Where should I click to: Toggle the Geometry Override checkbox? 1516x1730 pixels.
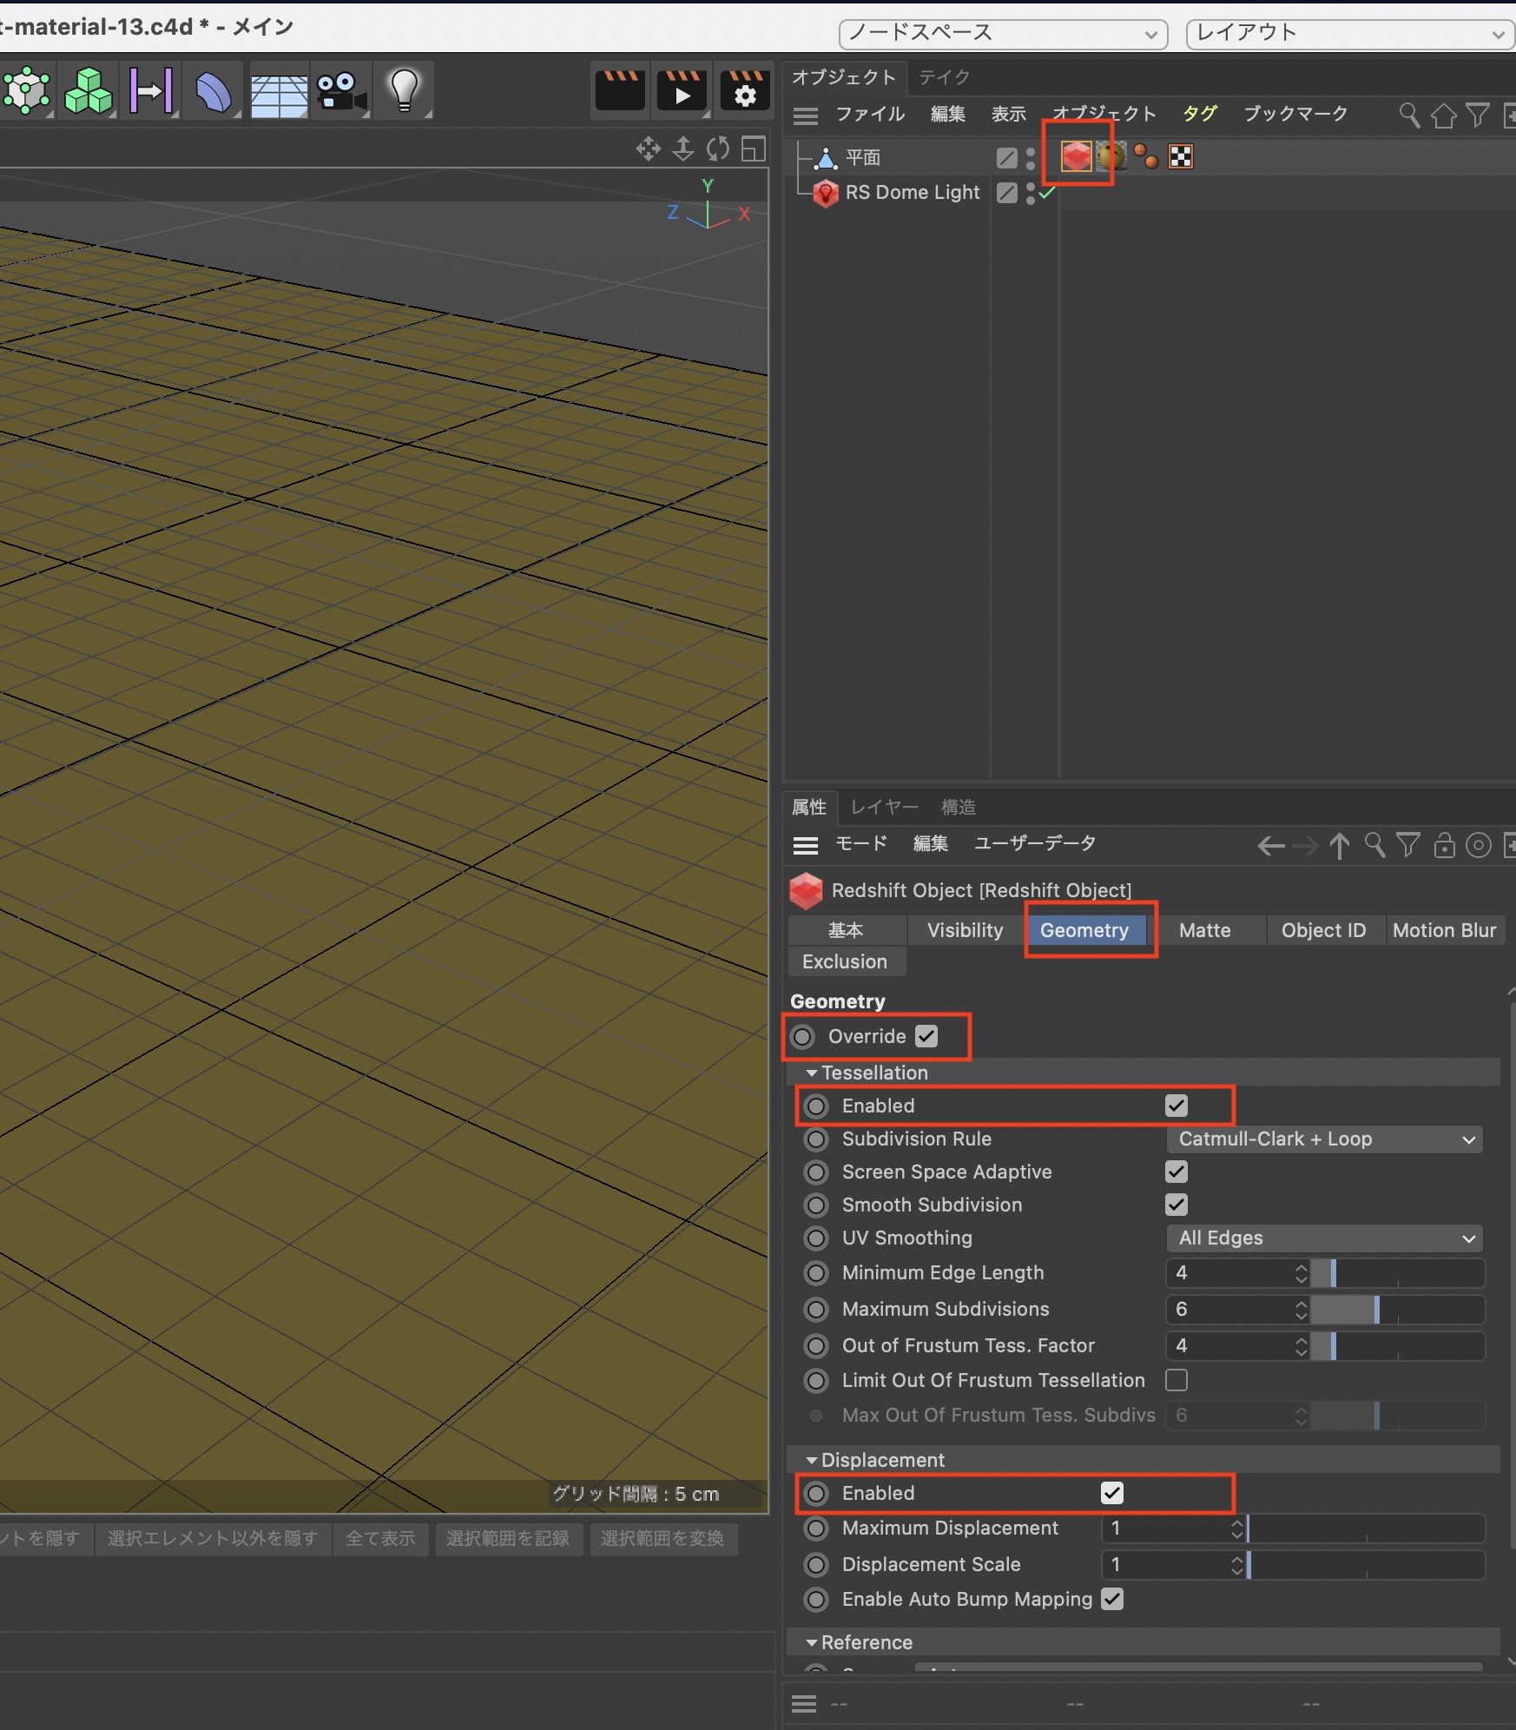click(926, 1036)
